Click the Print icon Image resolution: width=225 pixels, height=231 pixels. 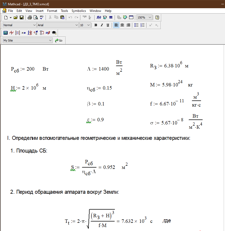[30, 17]
